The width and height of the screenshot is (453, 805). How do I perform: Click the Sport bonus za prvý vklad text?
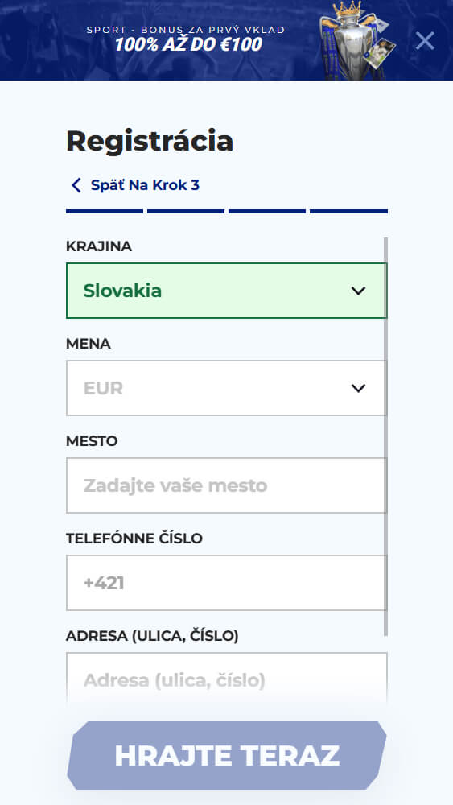click(186, 30)
